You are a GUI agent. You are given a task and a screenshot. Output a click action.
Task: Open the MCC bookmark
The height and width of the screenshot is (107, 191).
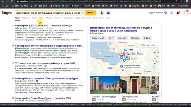(24, 6)
